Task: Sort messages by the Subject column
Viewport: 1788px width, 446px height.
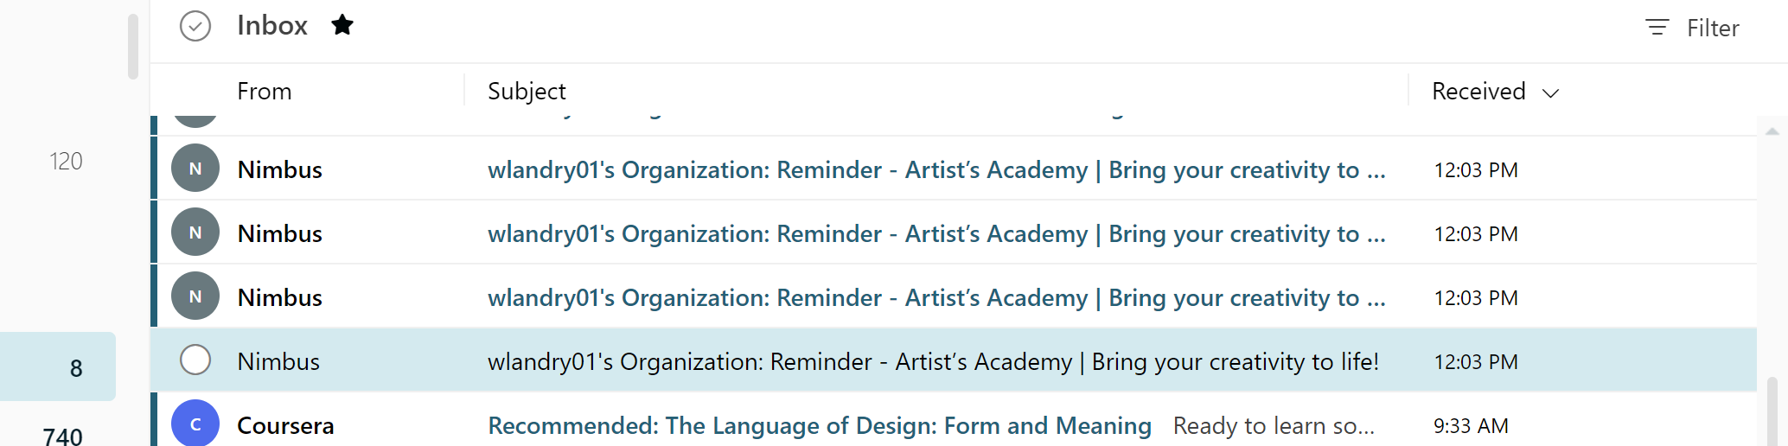Action: pos(527,91)
